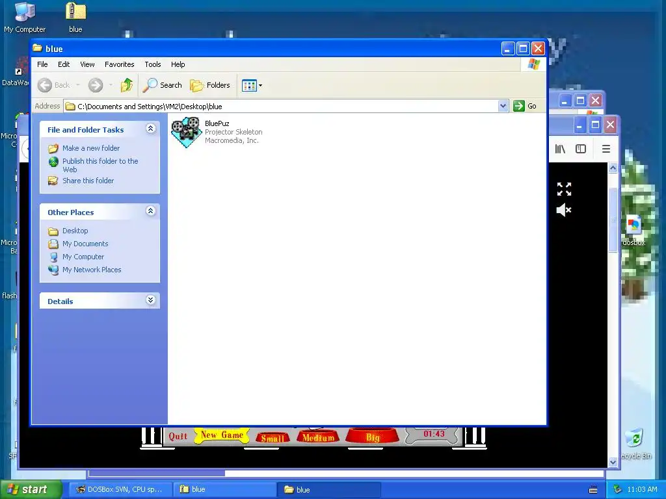Switch to the blue zip taskbar item

point(224,489)
